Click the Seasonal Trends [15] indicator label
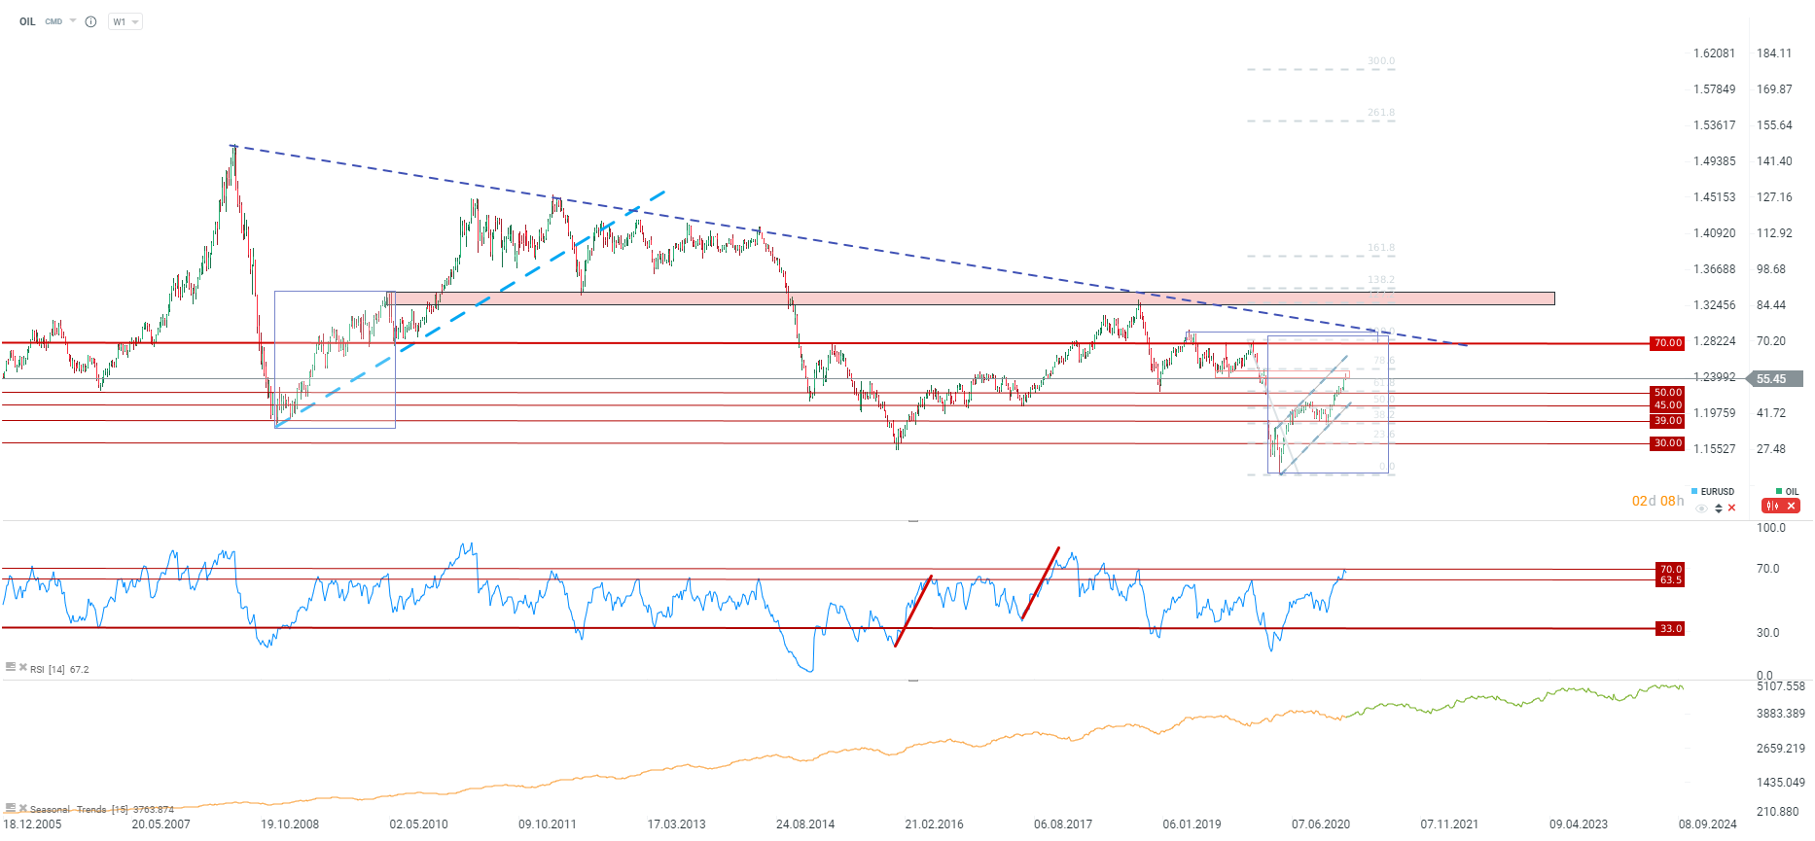Screen dimensions: 1815x841 (102, 809)
